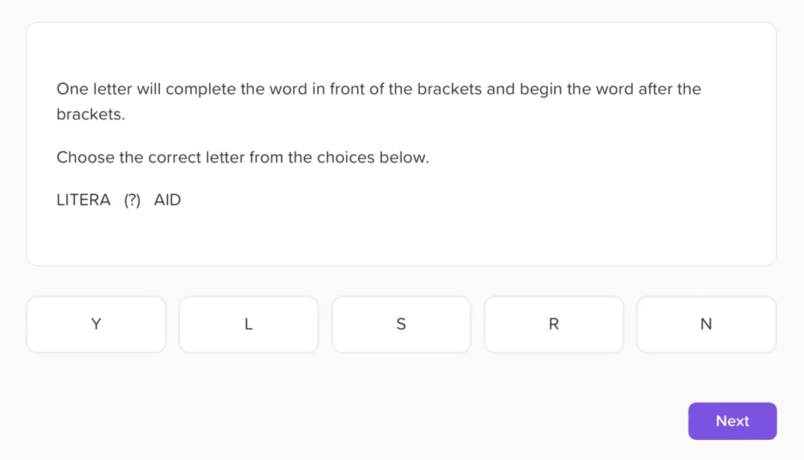This screenshot has width=804, height=460.
Task: Choose the letter L answer
Action: (249, 325)
